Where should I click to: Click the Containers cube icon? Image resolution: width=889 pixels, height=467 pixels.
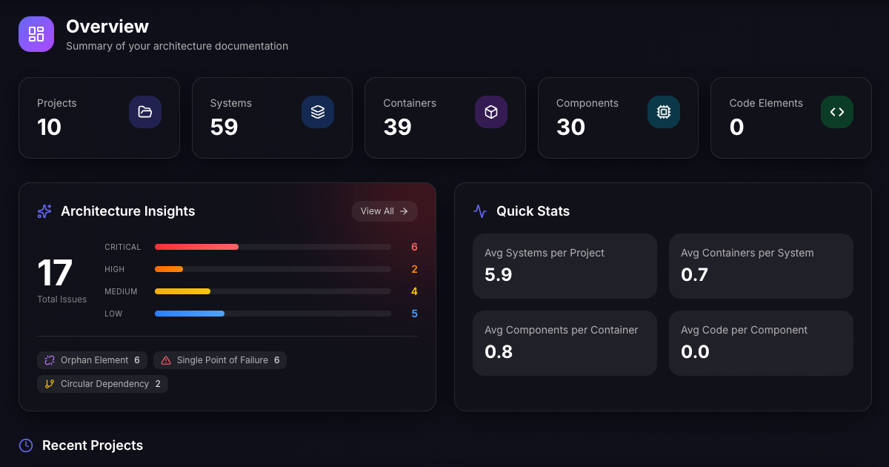[490, 112]
